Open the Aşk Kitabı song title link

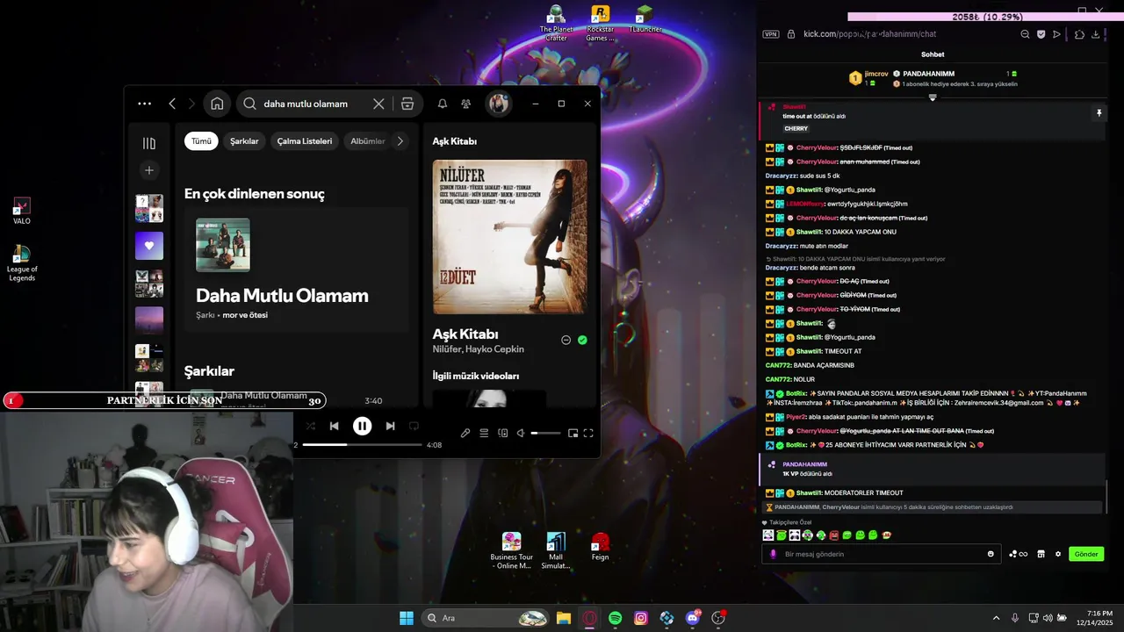[465, 334]
